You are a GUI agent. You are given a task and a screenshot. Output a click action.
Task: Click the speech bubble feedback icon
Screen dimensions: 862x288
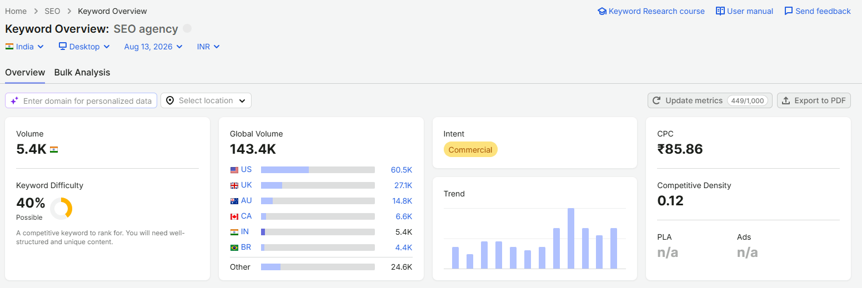tap(789, 11)
